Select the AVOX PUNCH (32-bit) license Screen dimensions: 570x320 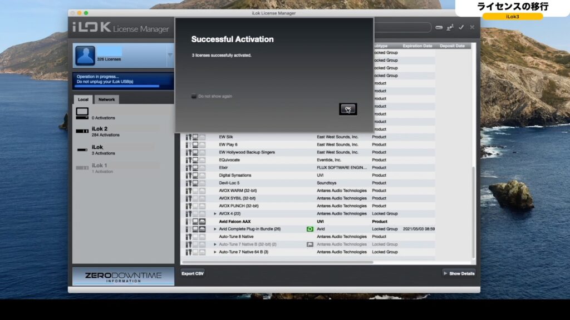click(x=308, y=206)
